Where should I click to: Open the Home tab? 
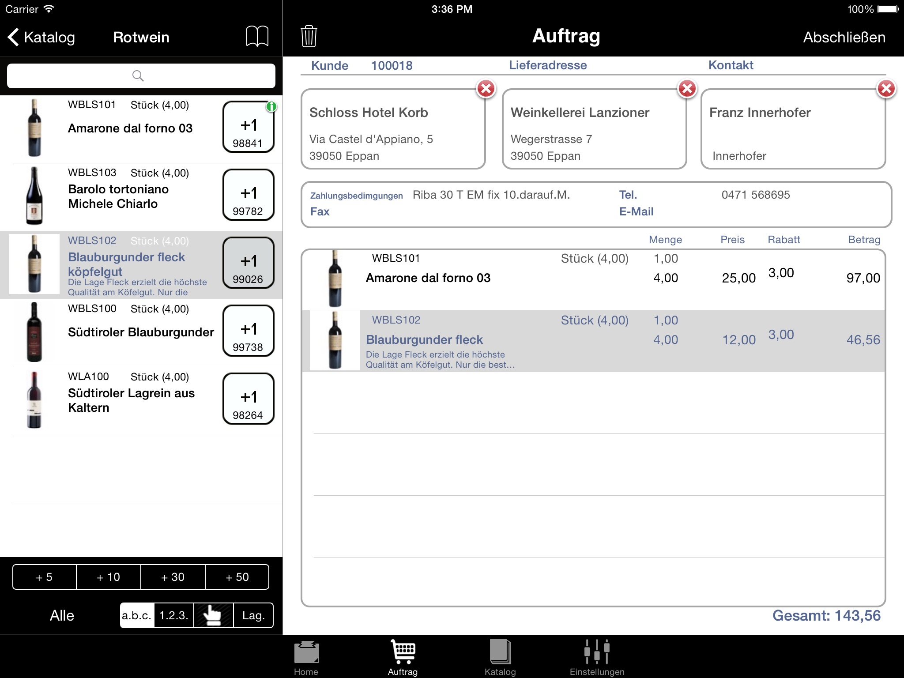click(306, 658)
